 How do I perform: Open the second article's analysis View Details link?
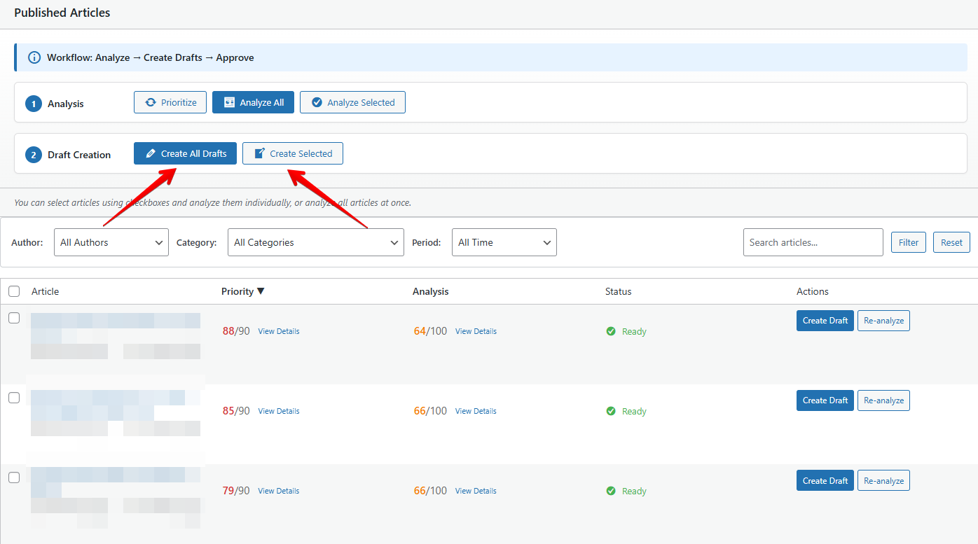click(476, 410)
